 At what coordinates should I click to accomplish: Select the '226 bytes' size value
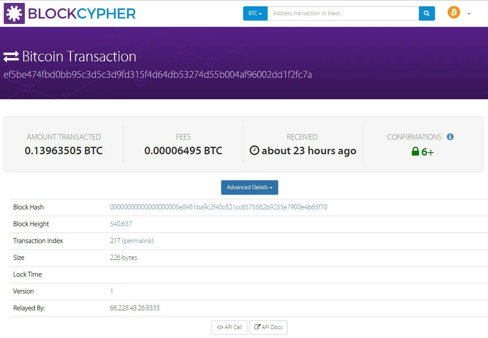tap(124, 257)
